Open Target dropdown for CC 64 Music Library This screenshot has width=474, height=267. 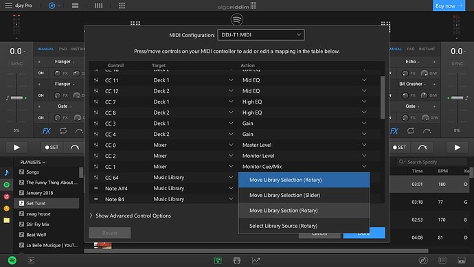tap(231, 177)
